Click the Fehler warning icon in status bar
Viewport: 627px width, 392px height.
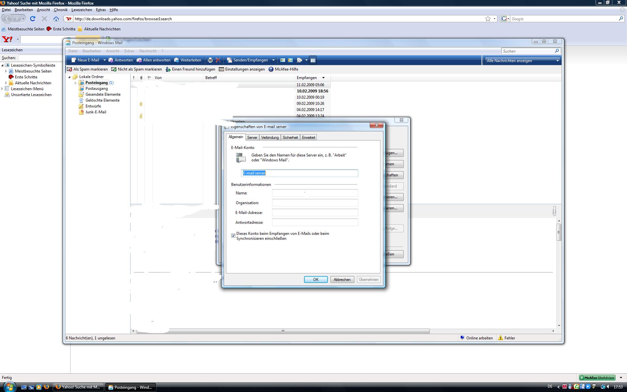(501, 338)
